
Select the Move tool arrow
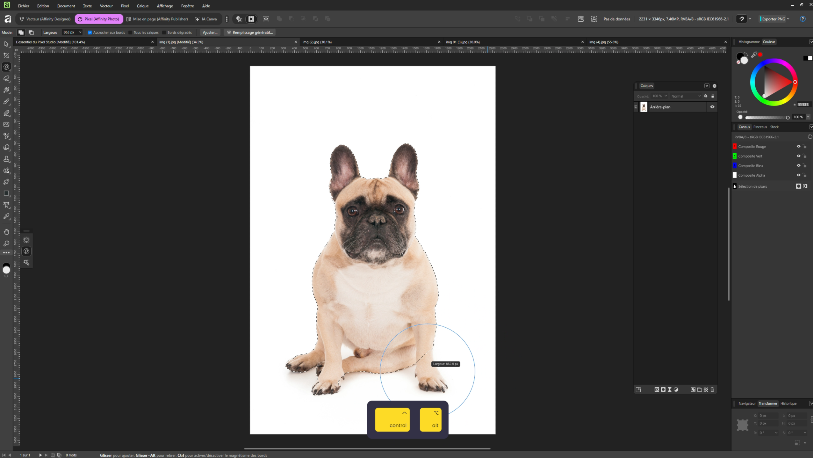pyautogui.click(x=6, y=44)
